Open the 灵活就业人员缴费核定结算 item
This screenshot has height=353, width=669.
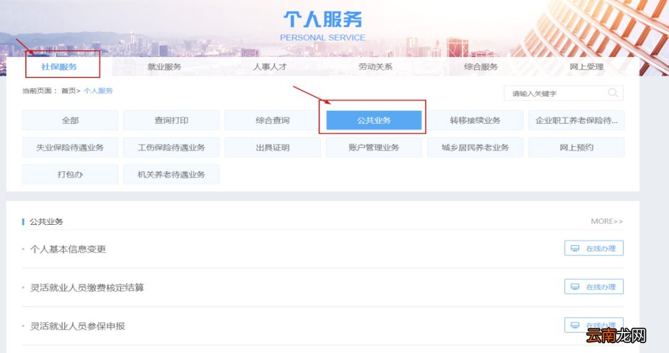(87, 287)
